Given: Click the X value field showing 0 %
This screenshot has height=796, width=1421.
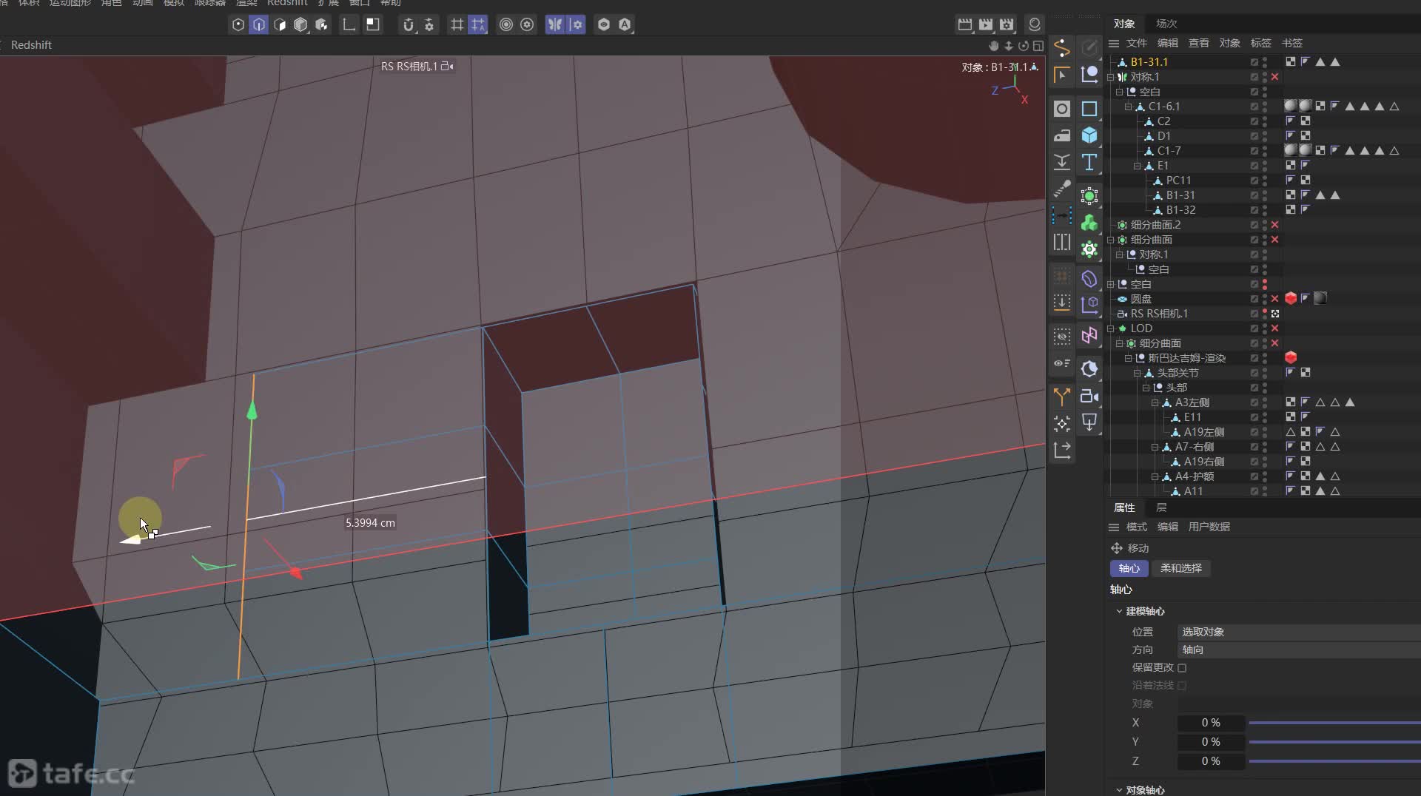Looking at the screenshot, I should coord(1211,723).
